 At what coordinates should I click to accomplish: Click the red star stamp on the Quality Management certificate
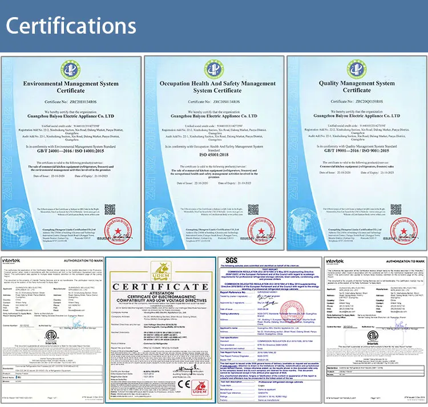pos(403,231)
